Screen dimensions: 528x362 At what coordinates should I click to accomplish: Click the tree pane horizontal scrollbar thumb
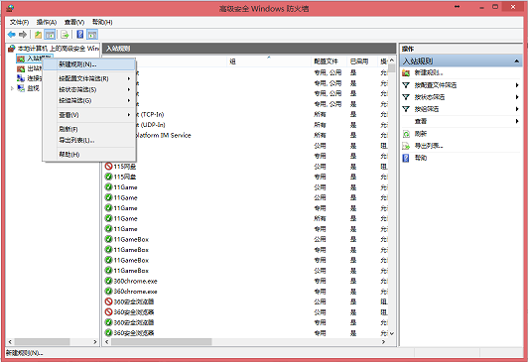[42, 342]
